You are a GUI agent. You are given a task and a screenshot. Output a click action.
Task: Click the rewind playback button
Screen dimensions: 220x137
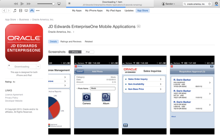click(x=16, y=4)
